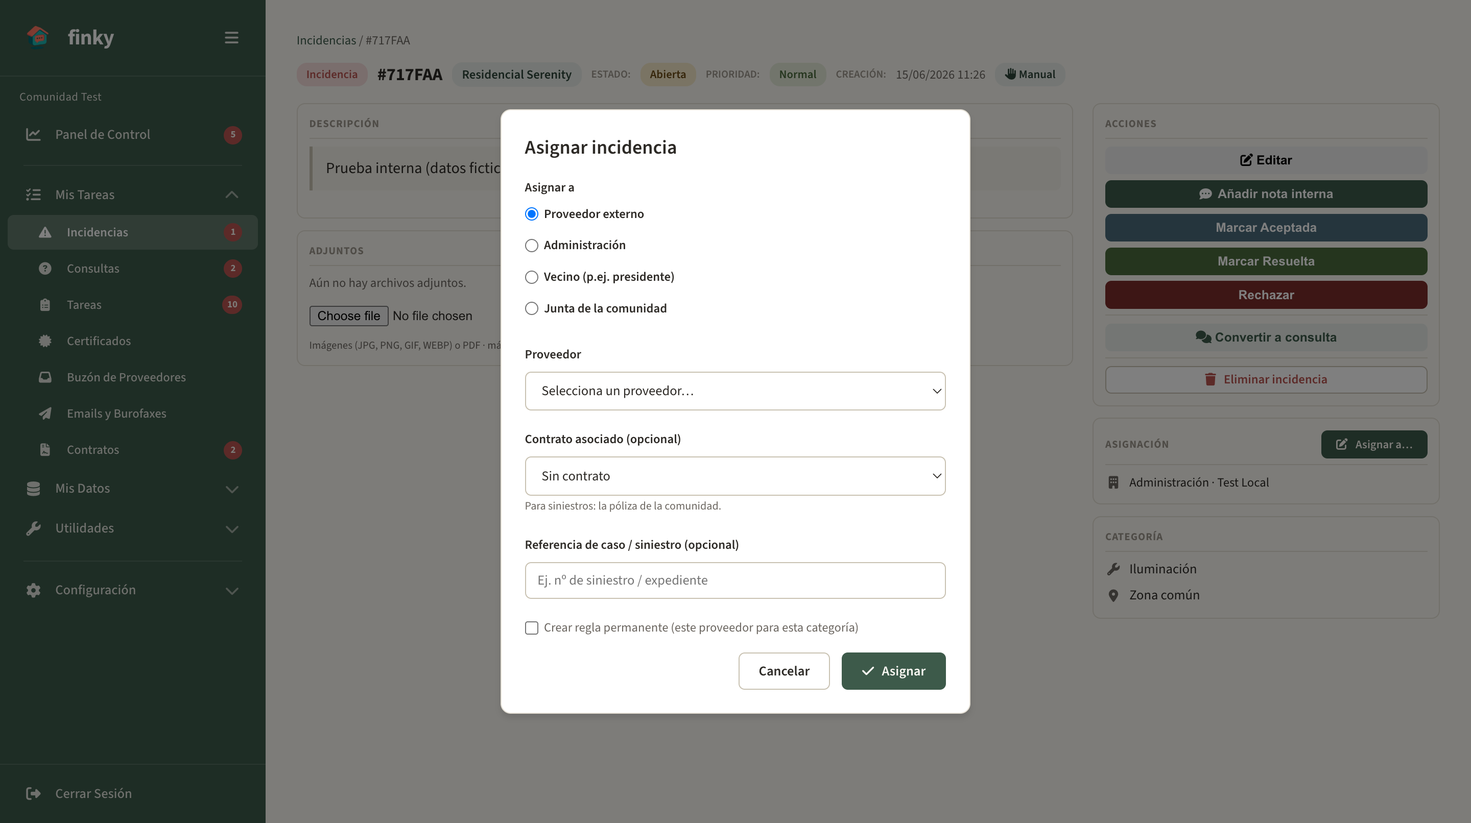1471x823 pixels.
Task: Click the building icon beside Administración · Test Local
Action: click(x=1113, y=483)
